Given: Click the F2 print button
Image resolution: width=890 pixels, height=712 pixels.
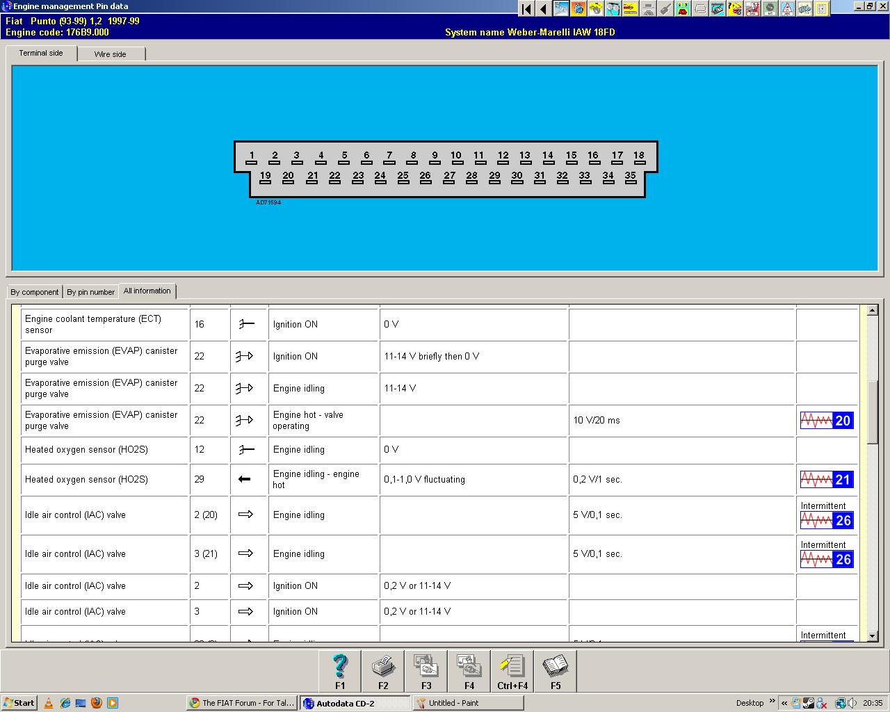Looking at the screenshot, I should (x=383, y=671).
